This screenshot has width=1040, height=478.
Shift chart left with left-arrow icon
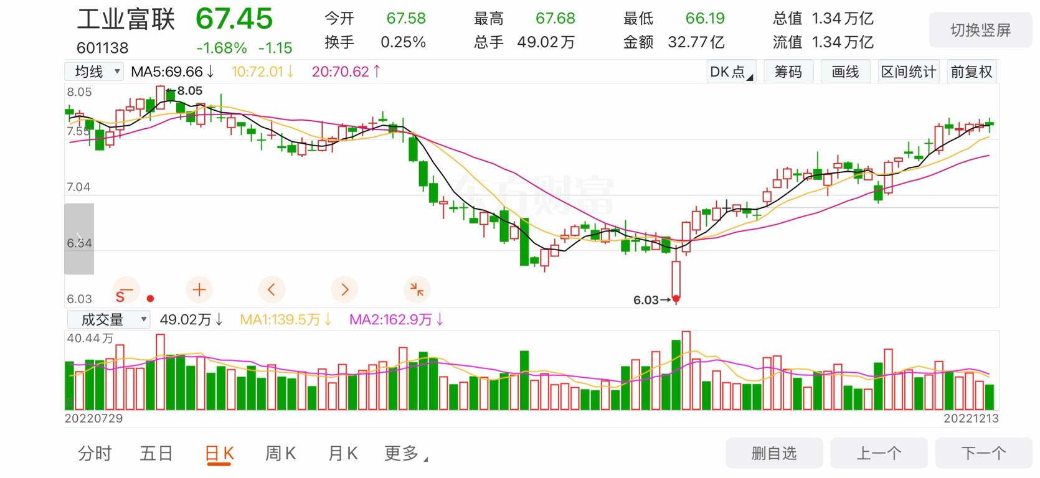point(272,289)
